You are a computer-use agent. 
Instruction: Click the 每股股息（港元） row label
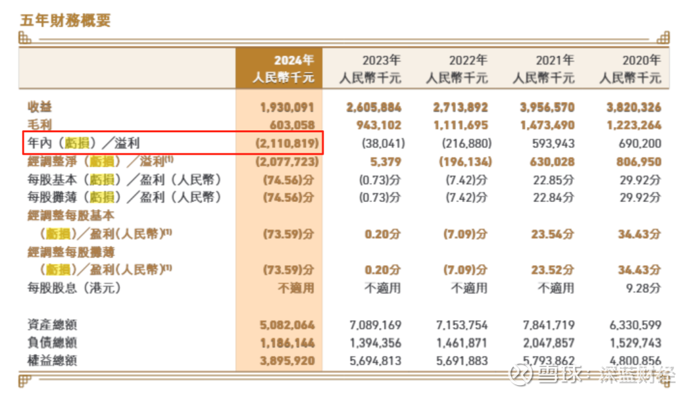pyautogui.click(x=74, y=288)
